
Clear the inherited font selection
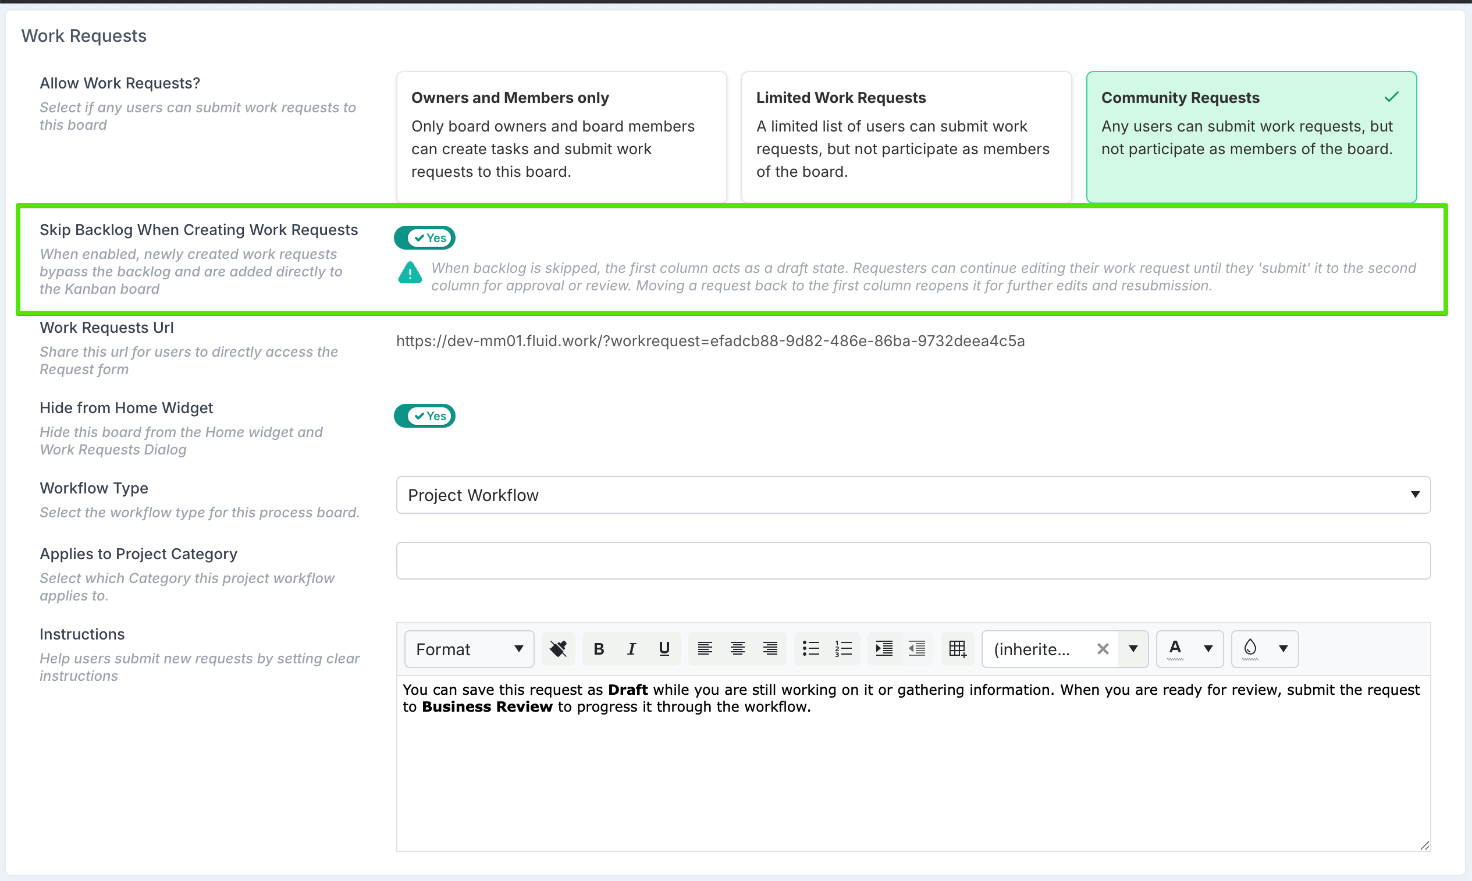(1103, 649)
